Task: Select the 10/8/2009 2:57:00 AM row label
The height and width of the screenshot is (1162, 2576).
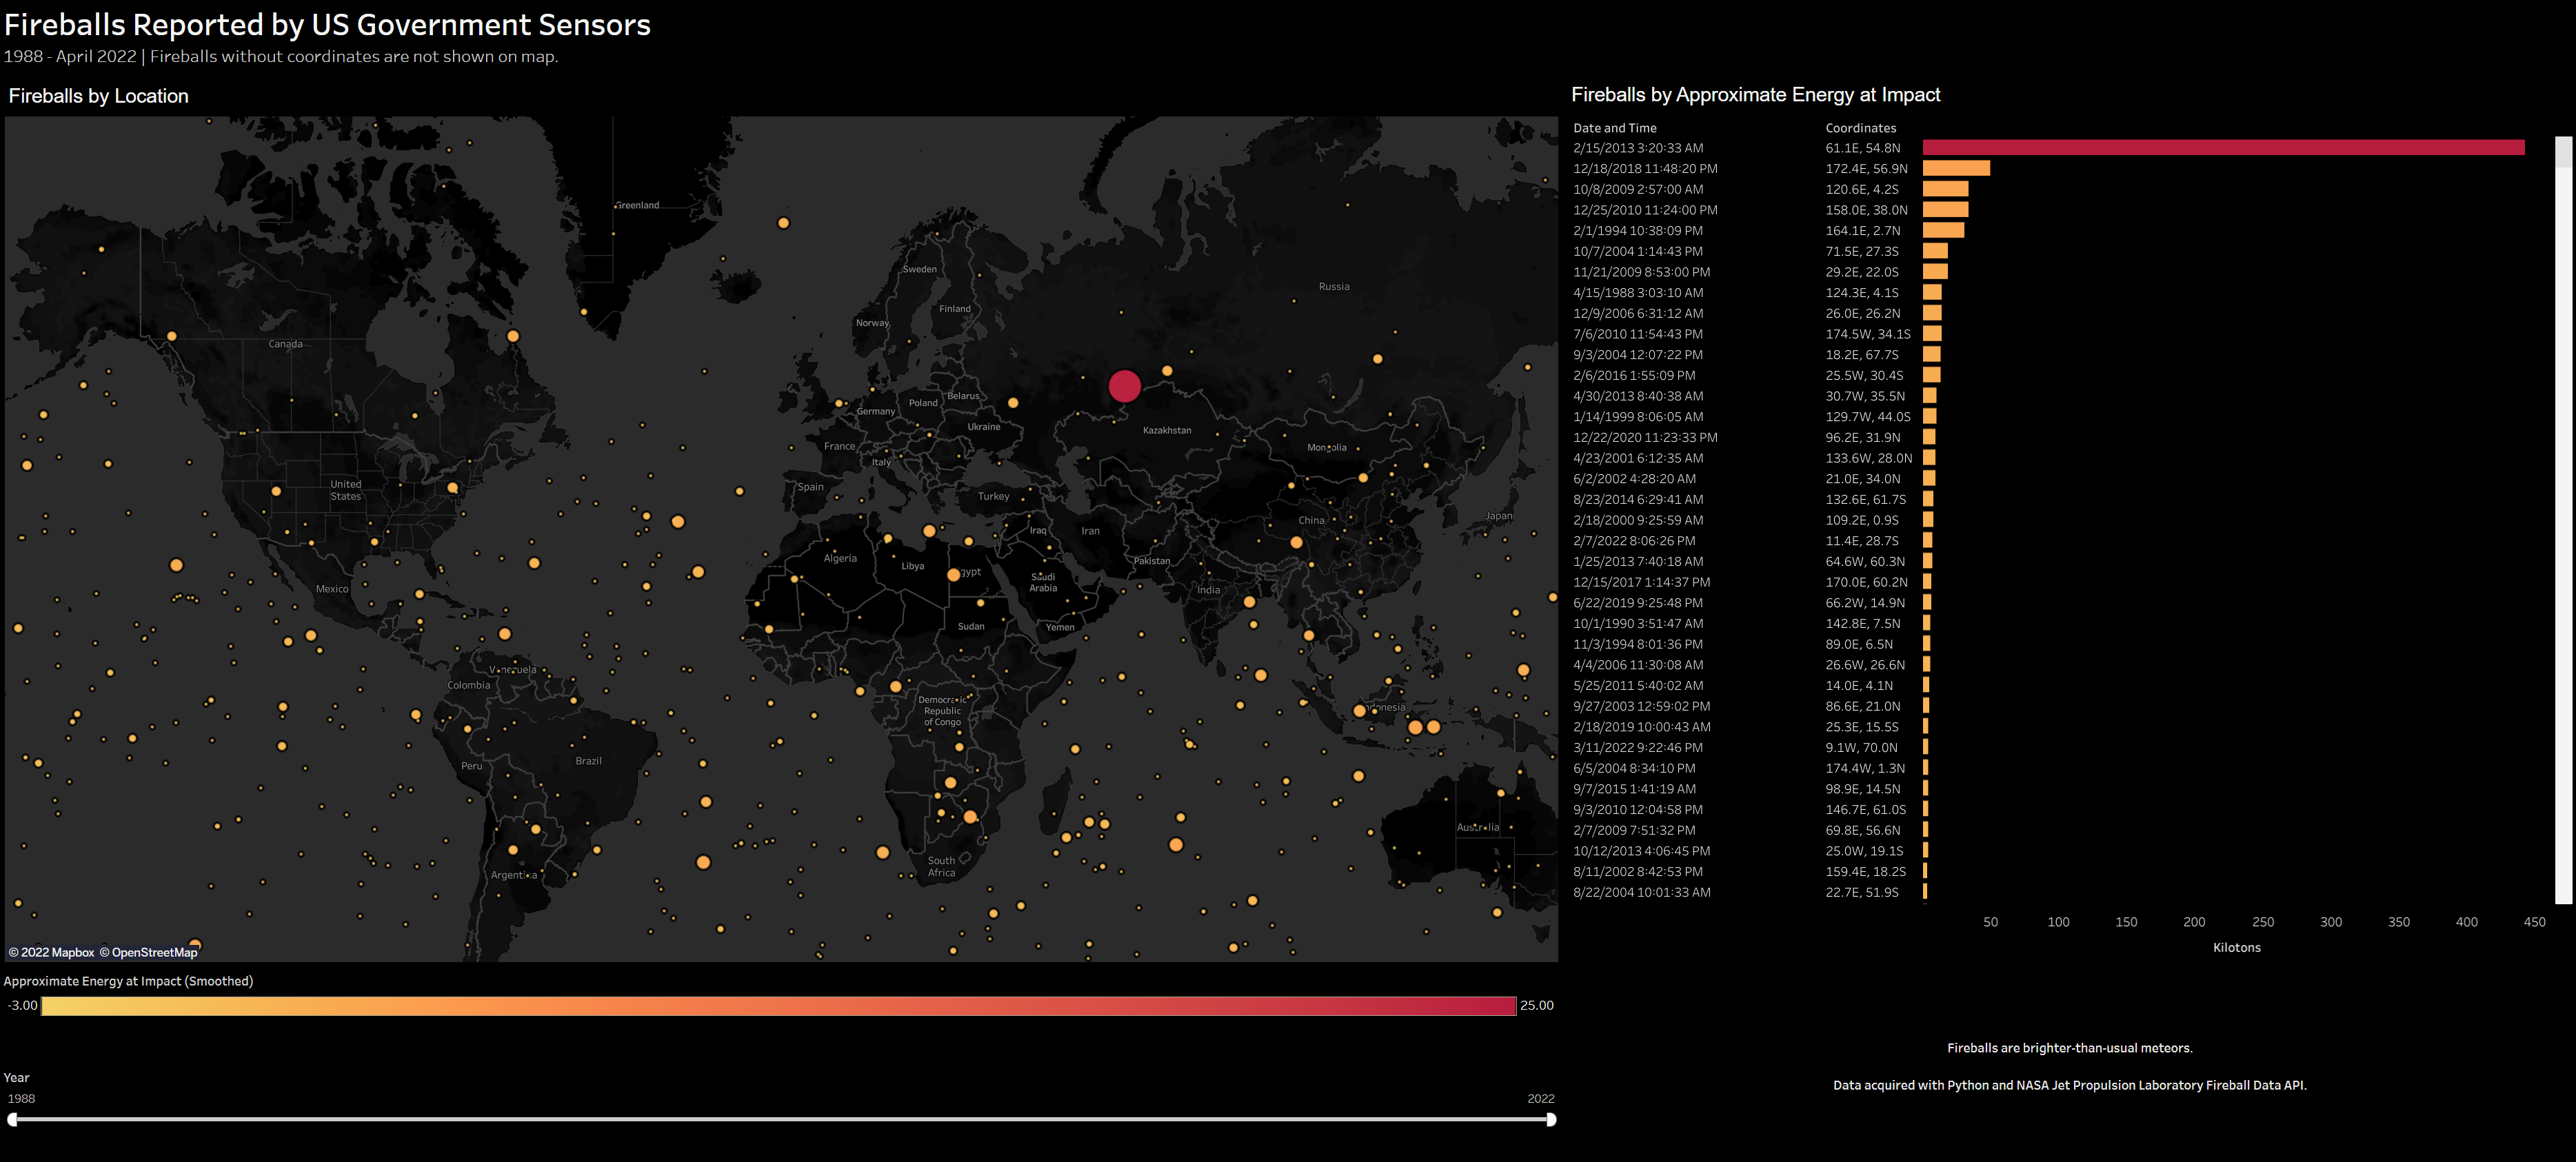Action: (x=1637, y=190)
